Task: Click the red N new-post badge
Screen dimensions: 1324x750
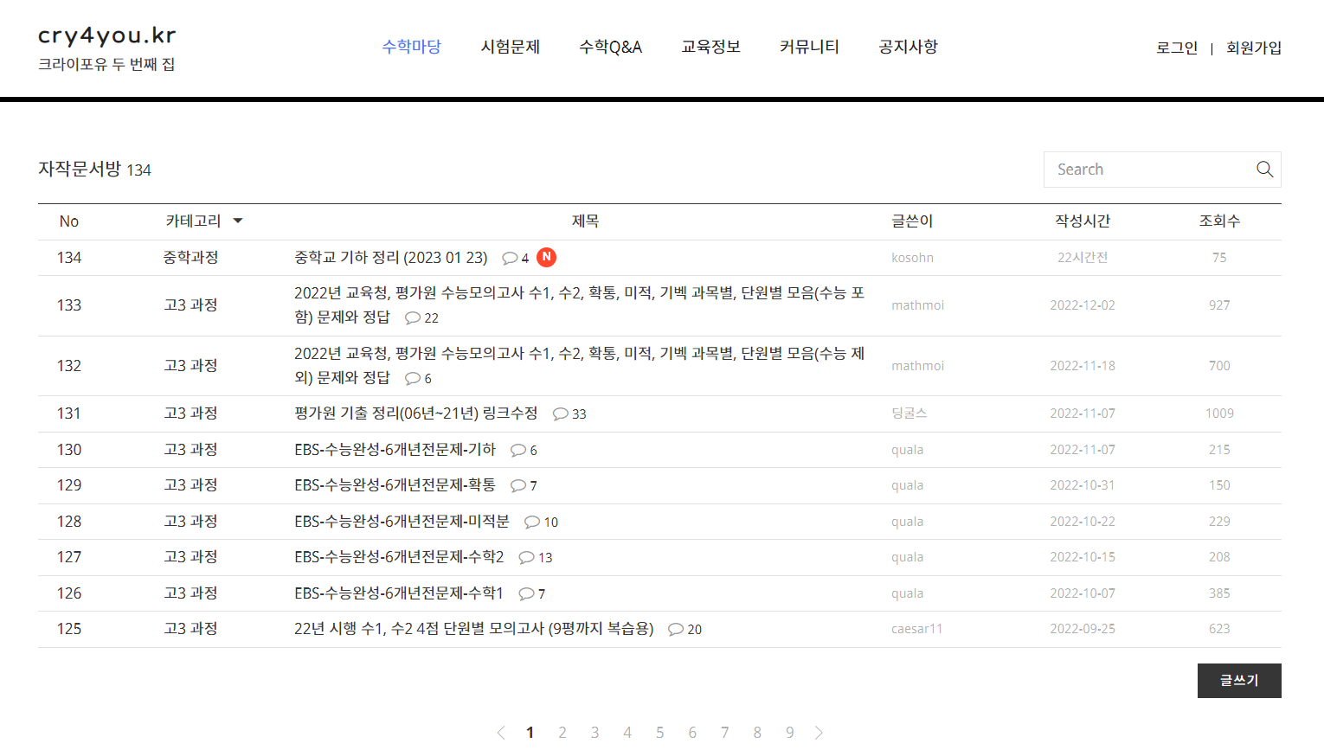Action: pyautogui.click(x=546, y=257)
